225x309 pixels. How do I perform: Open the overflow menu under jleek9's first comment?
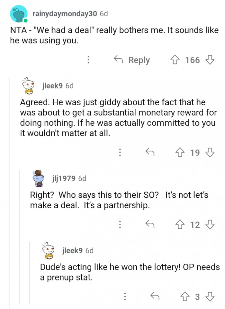pos(120,152)
